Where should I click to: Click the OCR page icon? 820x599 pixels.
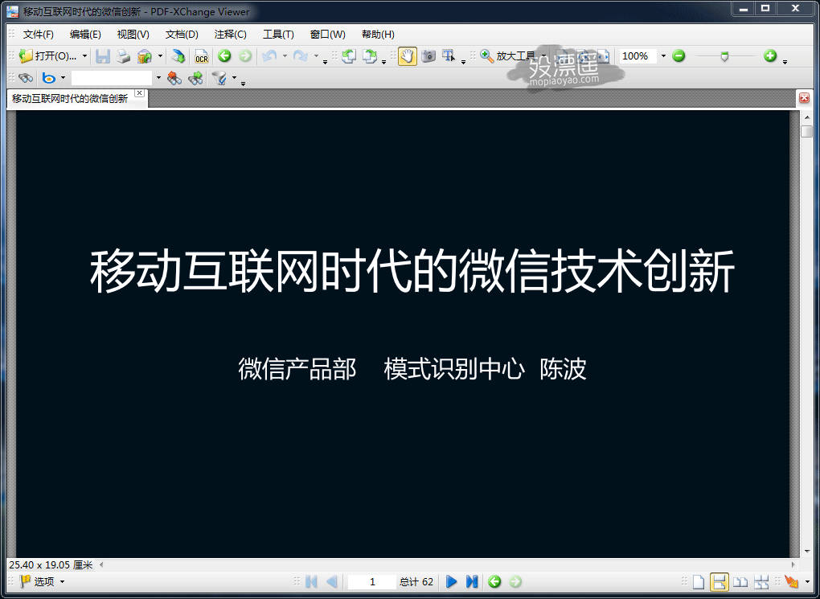(201, 56)
